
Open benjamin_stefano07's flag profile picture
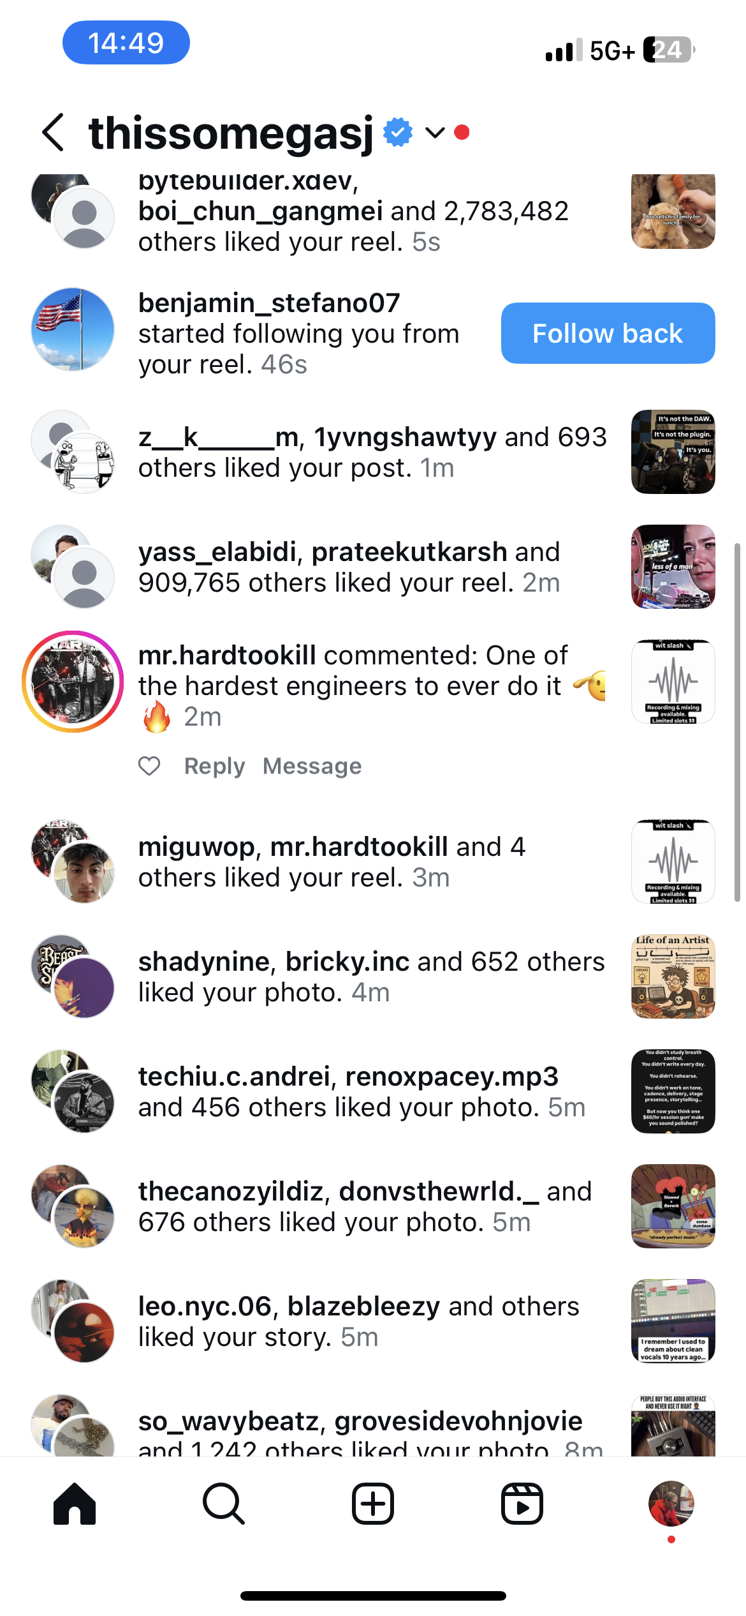pyautogui.click(x=73, y=329)
